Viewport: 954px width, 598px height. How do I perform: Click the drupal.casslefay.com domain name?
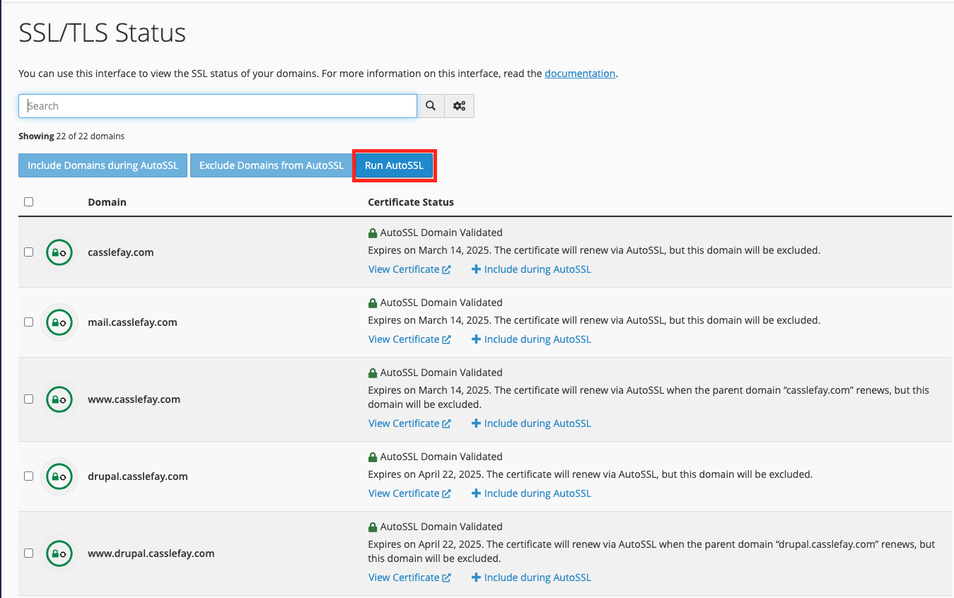138,476
